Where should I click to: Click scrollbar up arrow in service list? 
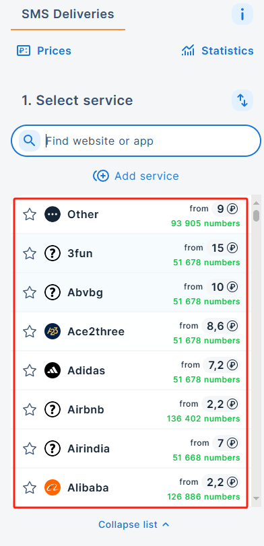click(x=257, y=203)
